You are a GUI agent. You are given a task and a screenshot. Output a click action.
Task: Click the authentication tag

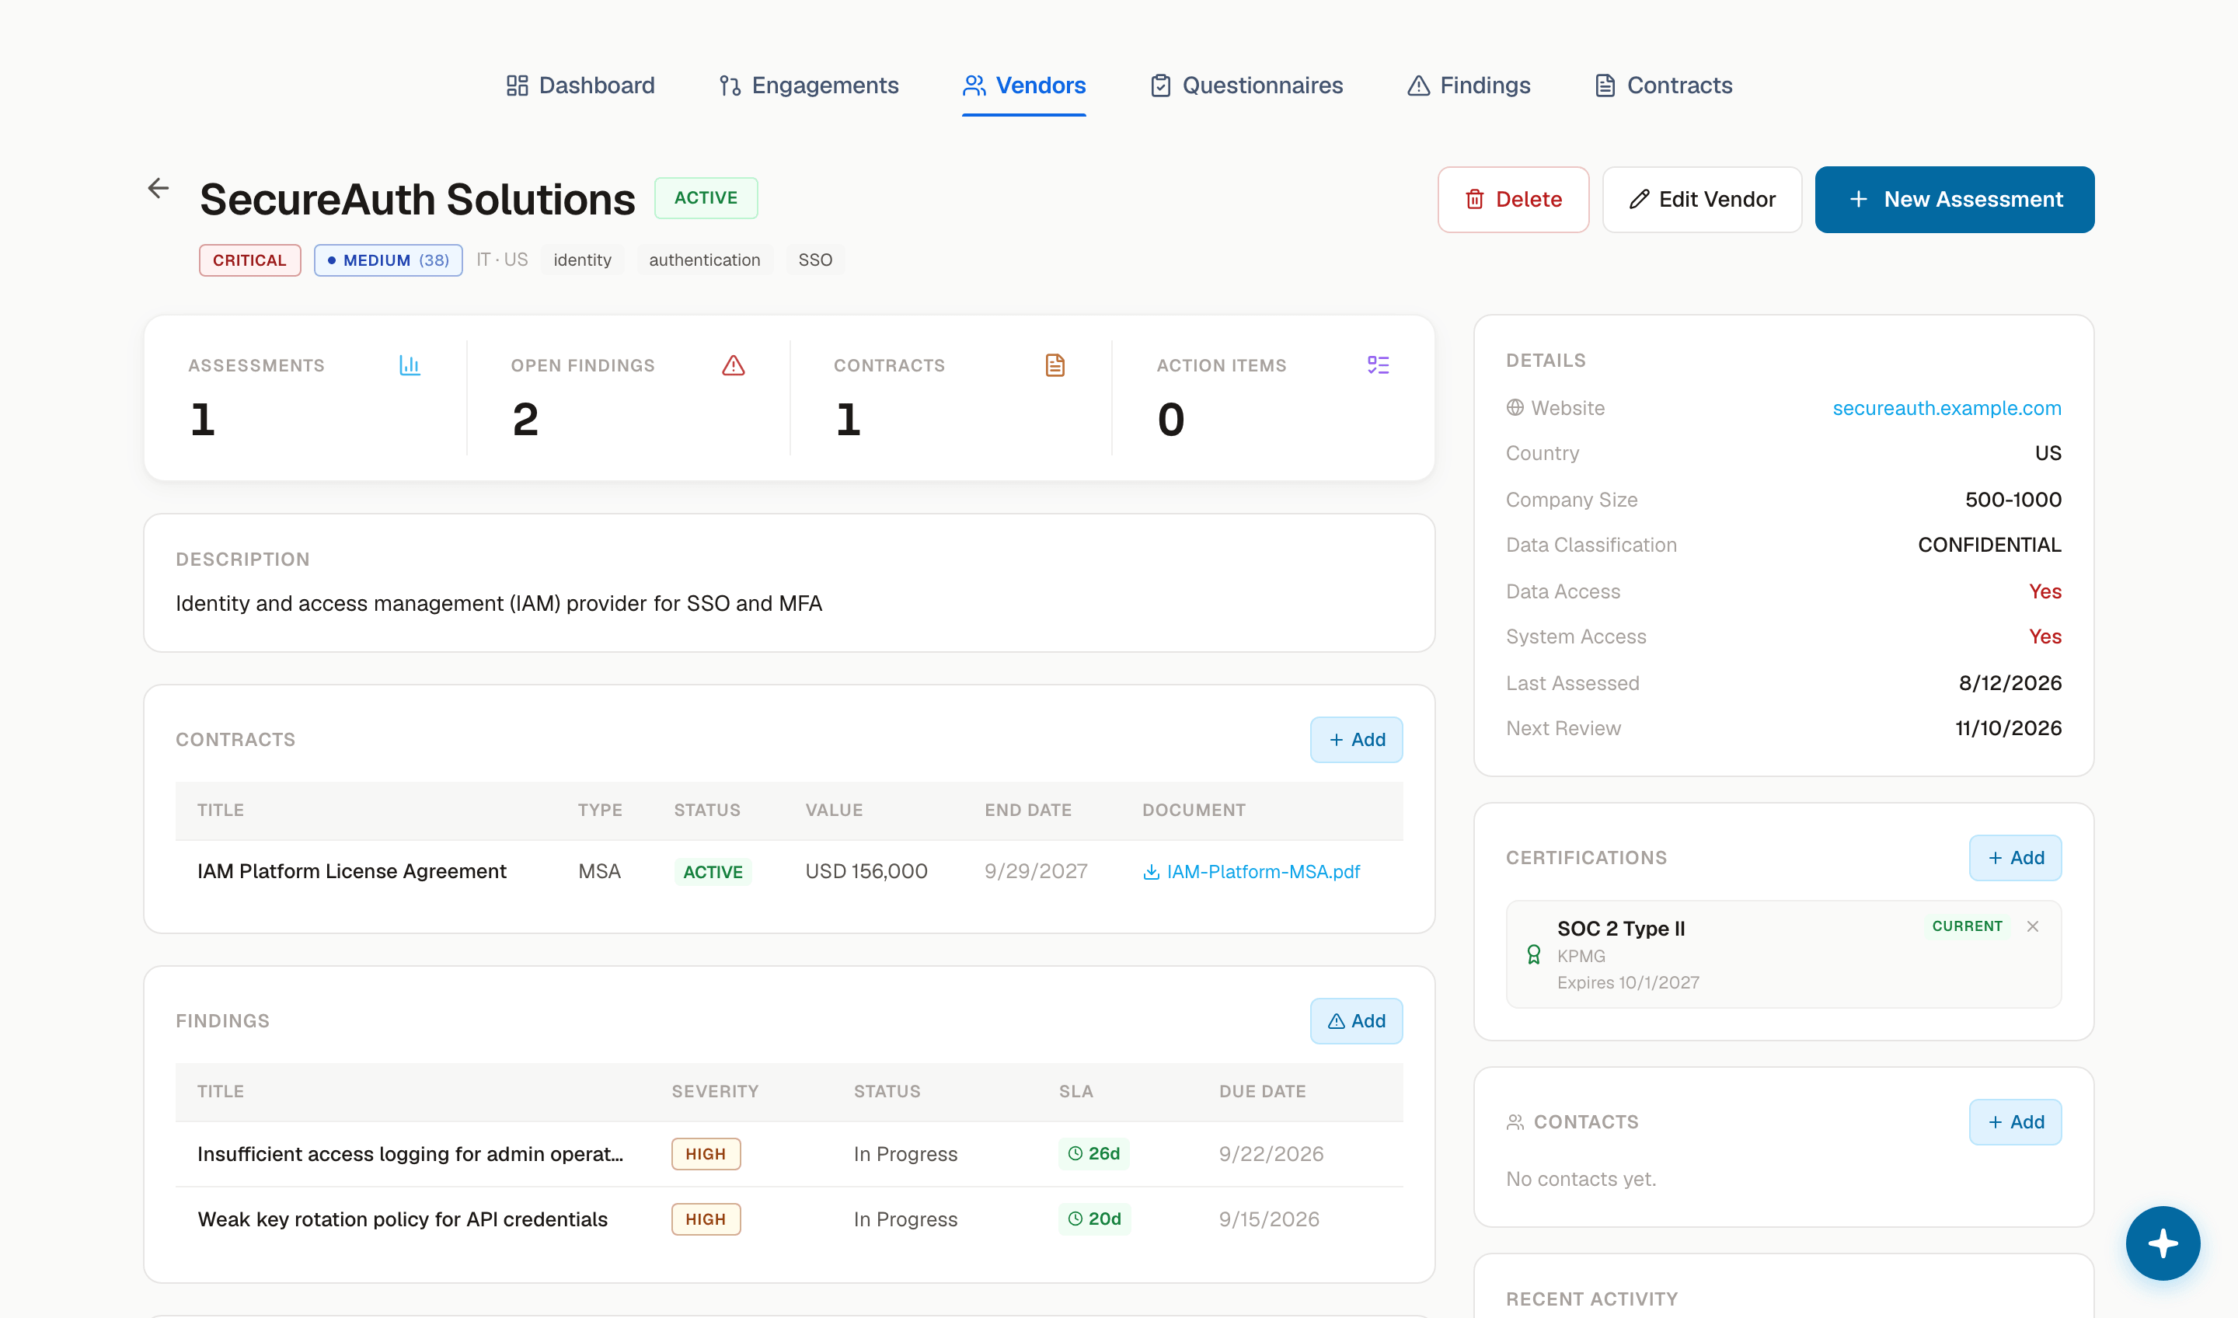point(704,260)
